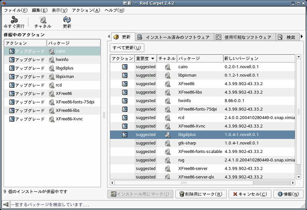Image resolution: width=307 pixels, height=210 pixels.
Task: Click channel icon in gtk-sharp row
Action: coord(167,143)
